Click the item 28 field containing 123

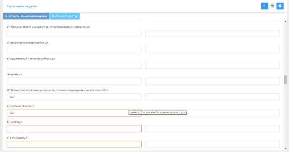[x=74, y=97]
